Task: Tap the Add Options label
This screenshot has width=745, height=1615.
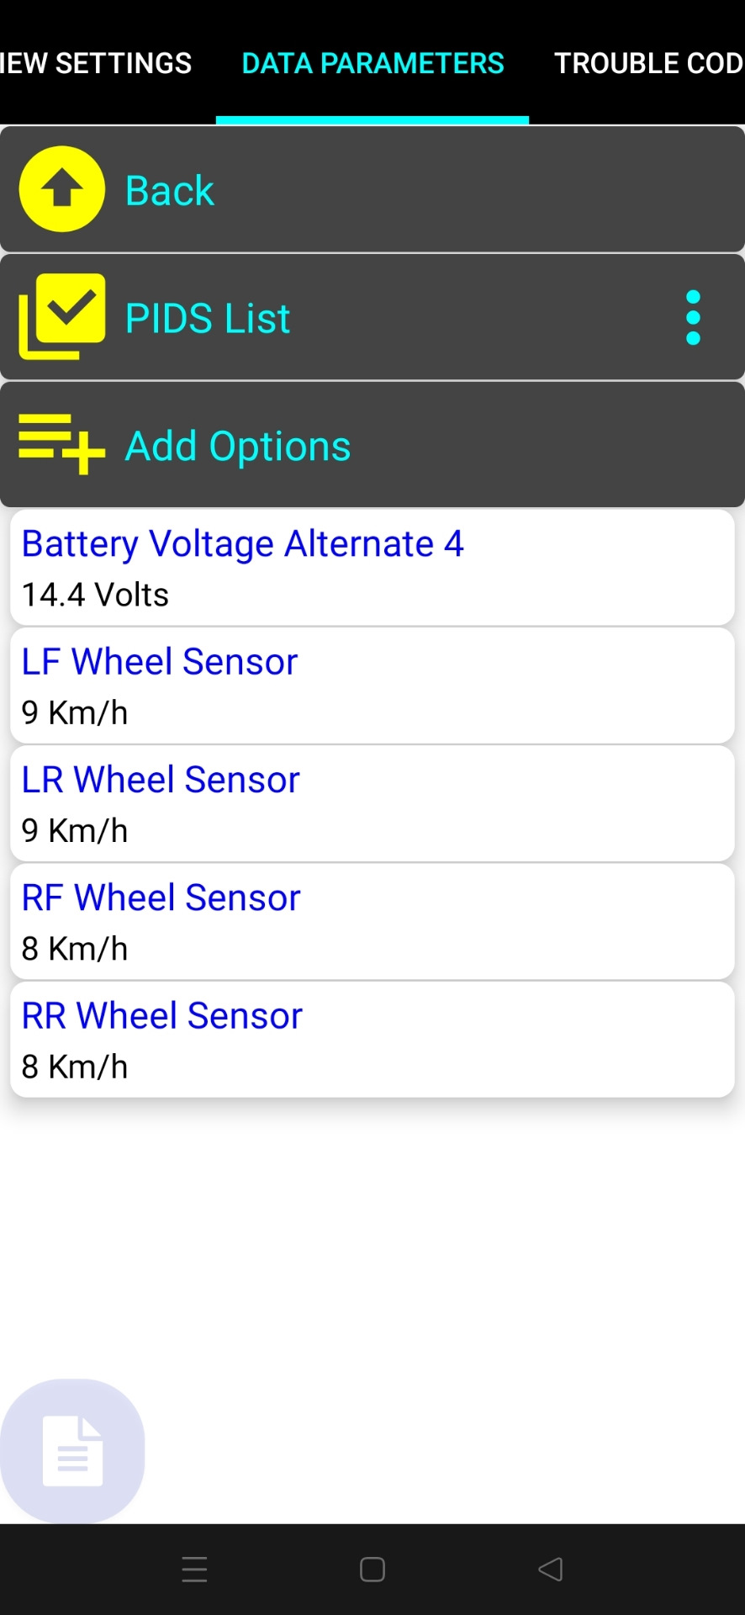Action: (238, 446)
